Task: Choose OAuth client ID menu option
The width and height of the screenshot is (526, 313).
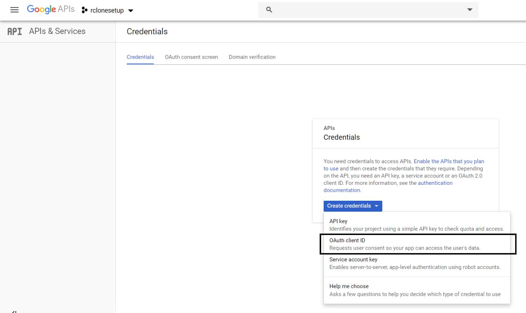Action: tap(418, 244)
